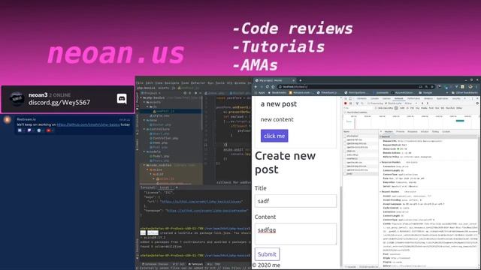Viewport: 481px width, 270px height.
Task: Open Other bookmarks folder
Action: [464, 92]
